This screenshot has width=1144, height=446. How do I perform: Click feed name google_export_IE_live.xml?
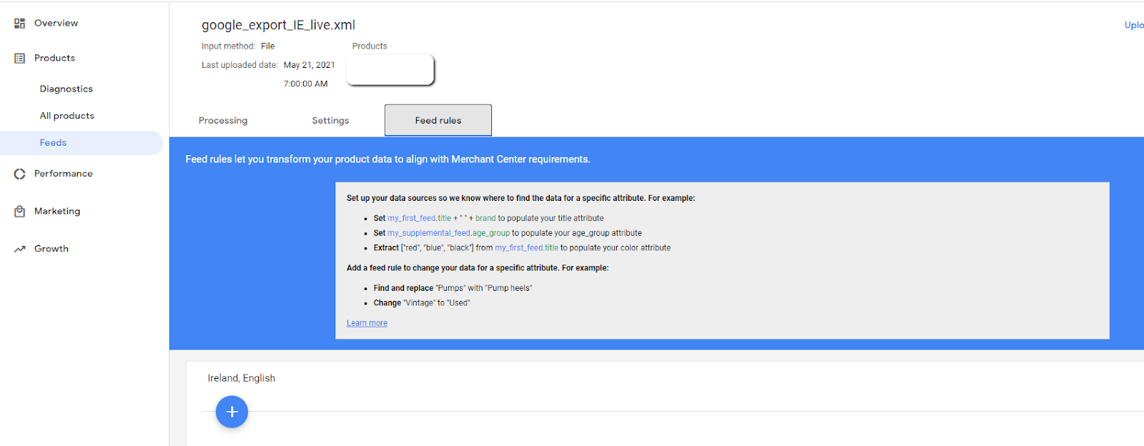[x=278, y=25]
